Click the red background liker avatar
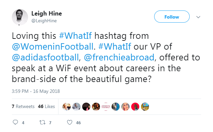 [135, 107]
